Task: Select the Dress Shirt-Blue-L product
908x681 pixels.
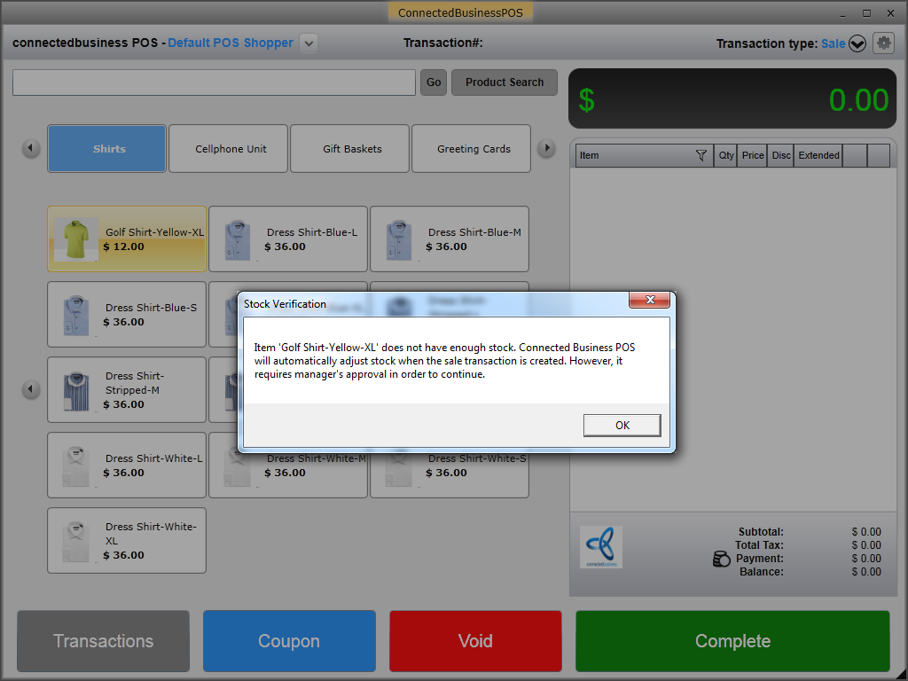Action: [288, 239]
